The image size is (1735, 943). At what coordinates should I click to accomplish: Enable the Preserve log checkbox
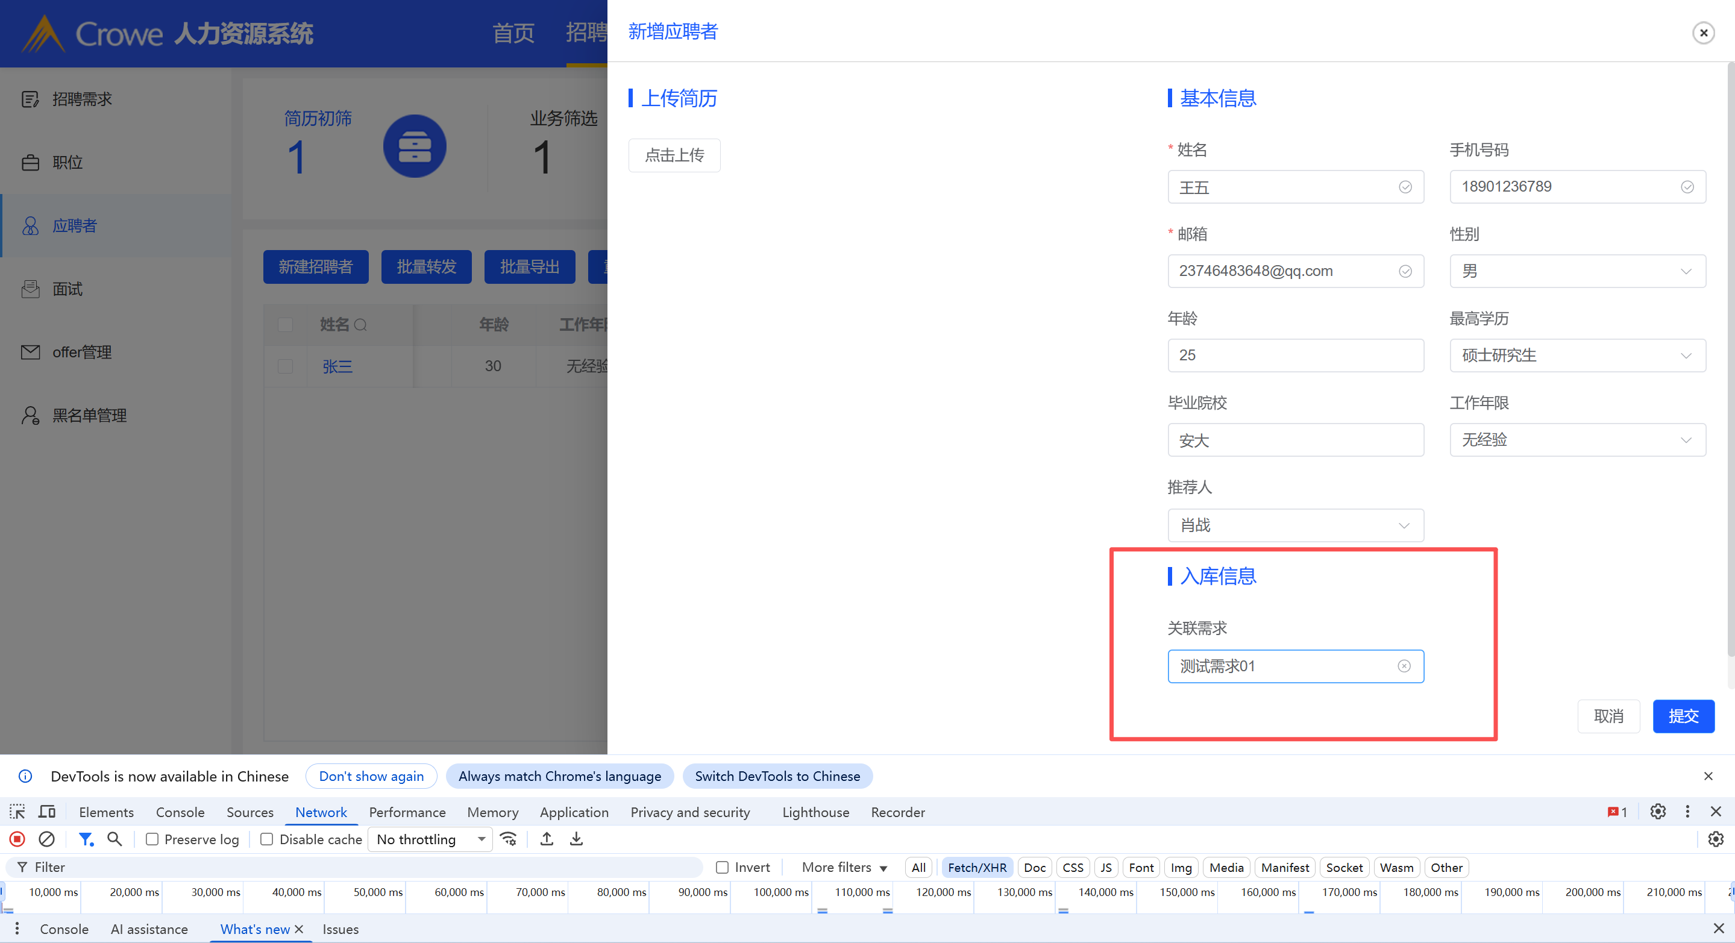click(152, 839)
